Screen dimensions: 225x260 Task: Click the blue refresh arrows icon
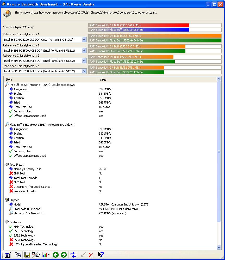pos(73,255)
